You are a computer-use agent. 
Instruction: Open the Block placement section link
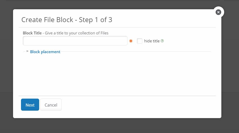pyautogui.click(x=45, y=52)
